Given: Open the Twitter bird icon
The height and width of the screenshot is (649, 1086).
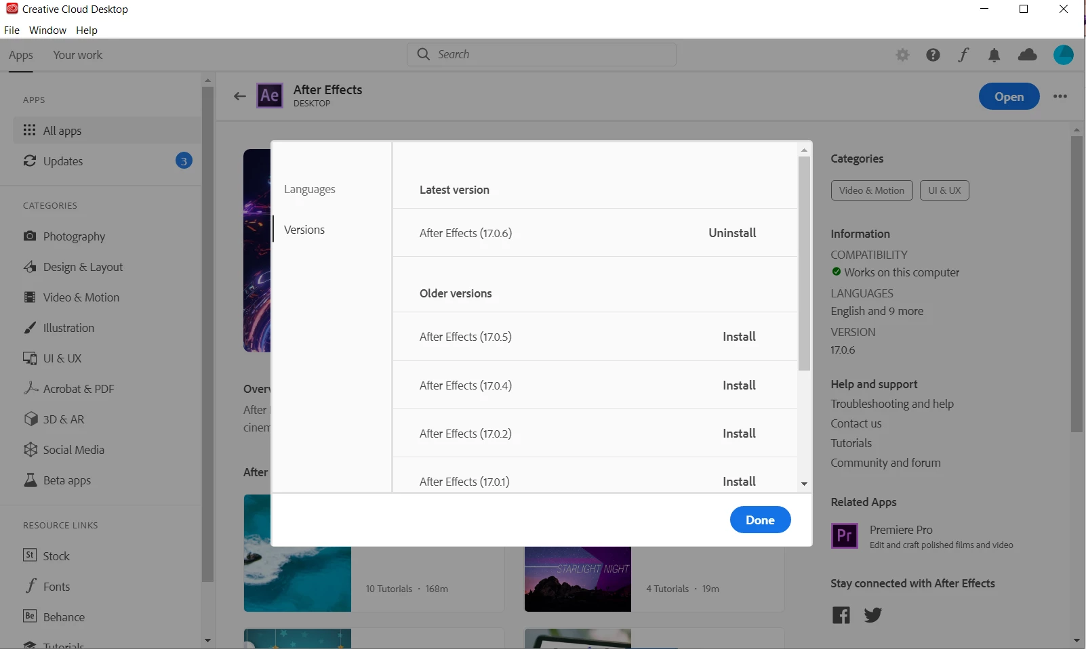Looking at the screenshot, I should 873,614.
